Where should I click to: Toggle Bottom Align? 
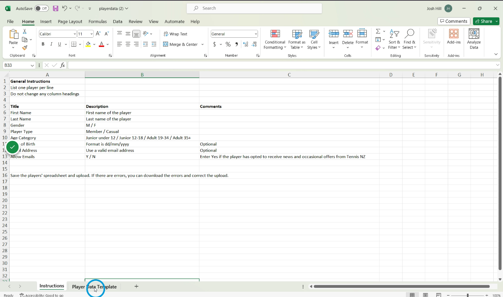[x=136, y=34]
